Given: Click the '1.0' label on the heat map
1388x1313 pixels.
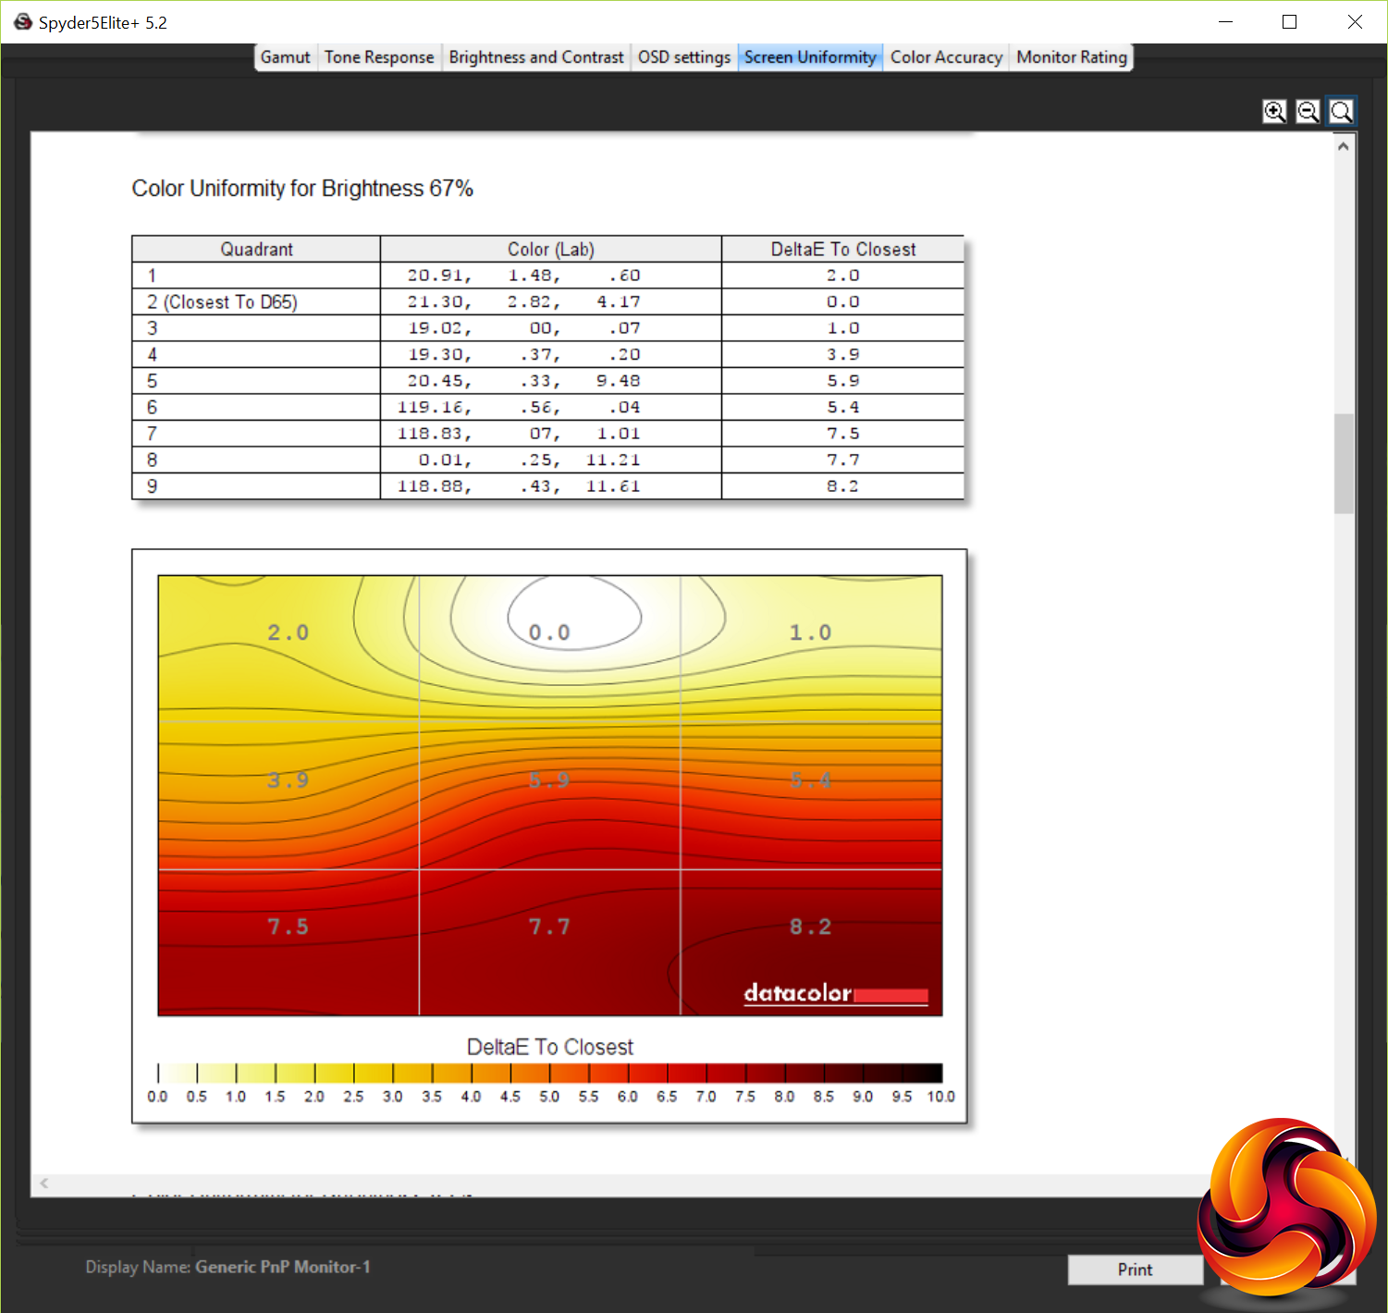Looking at the screenshot, I should tap(810, 632).
